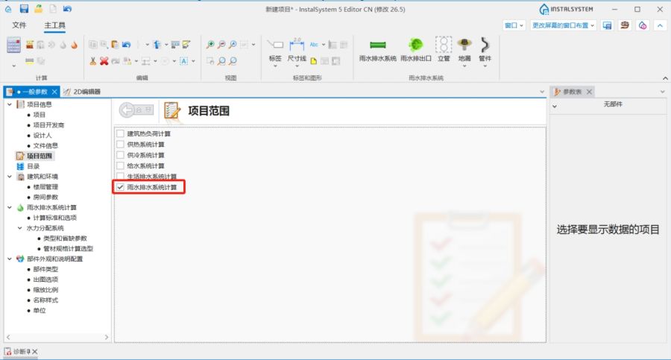Enable 建筑热负荷计算 checkbox
This screenshot has height=360, width=671.
[120, 134]
